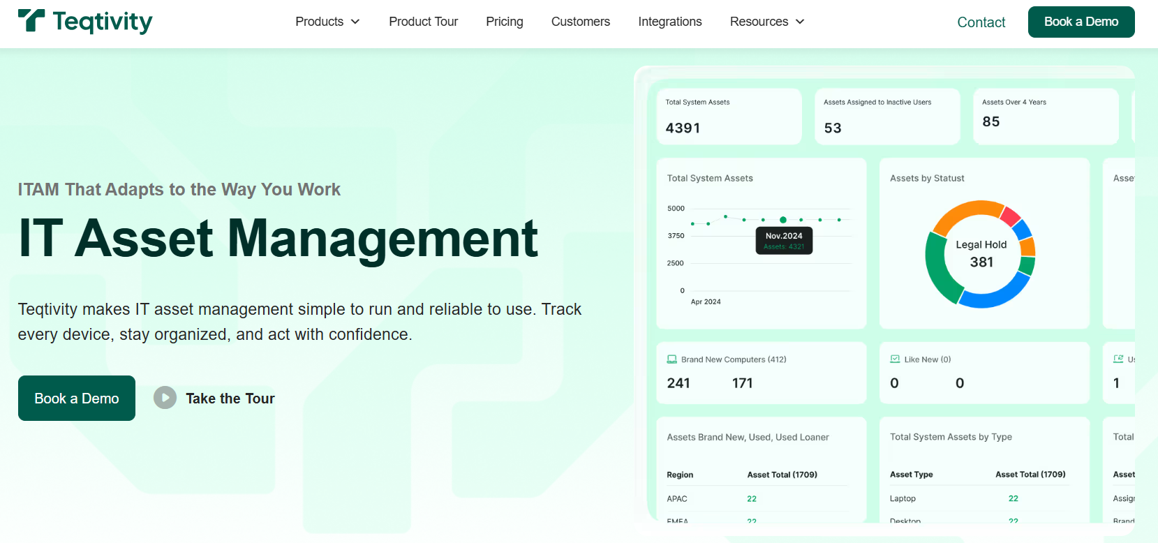Click the Legal Hold 381 label
Screen dimensions: 1158x543
pos(981,253)
